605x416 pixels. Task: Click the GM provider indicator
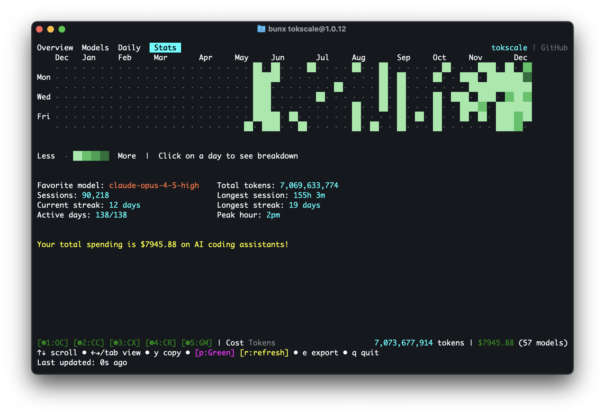click(197, 343)
